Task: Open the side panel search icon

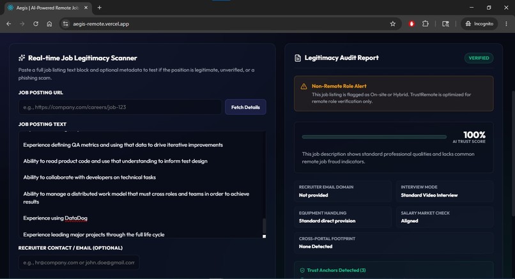Action: 445,24
